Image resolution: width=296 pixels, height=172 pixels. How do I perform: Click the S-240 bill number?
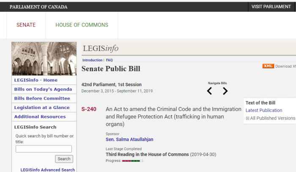coord(89,109)
